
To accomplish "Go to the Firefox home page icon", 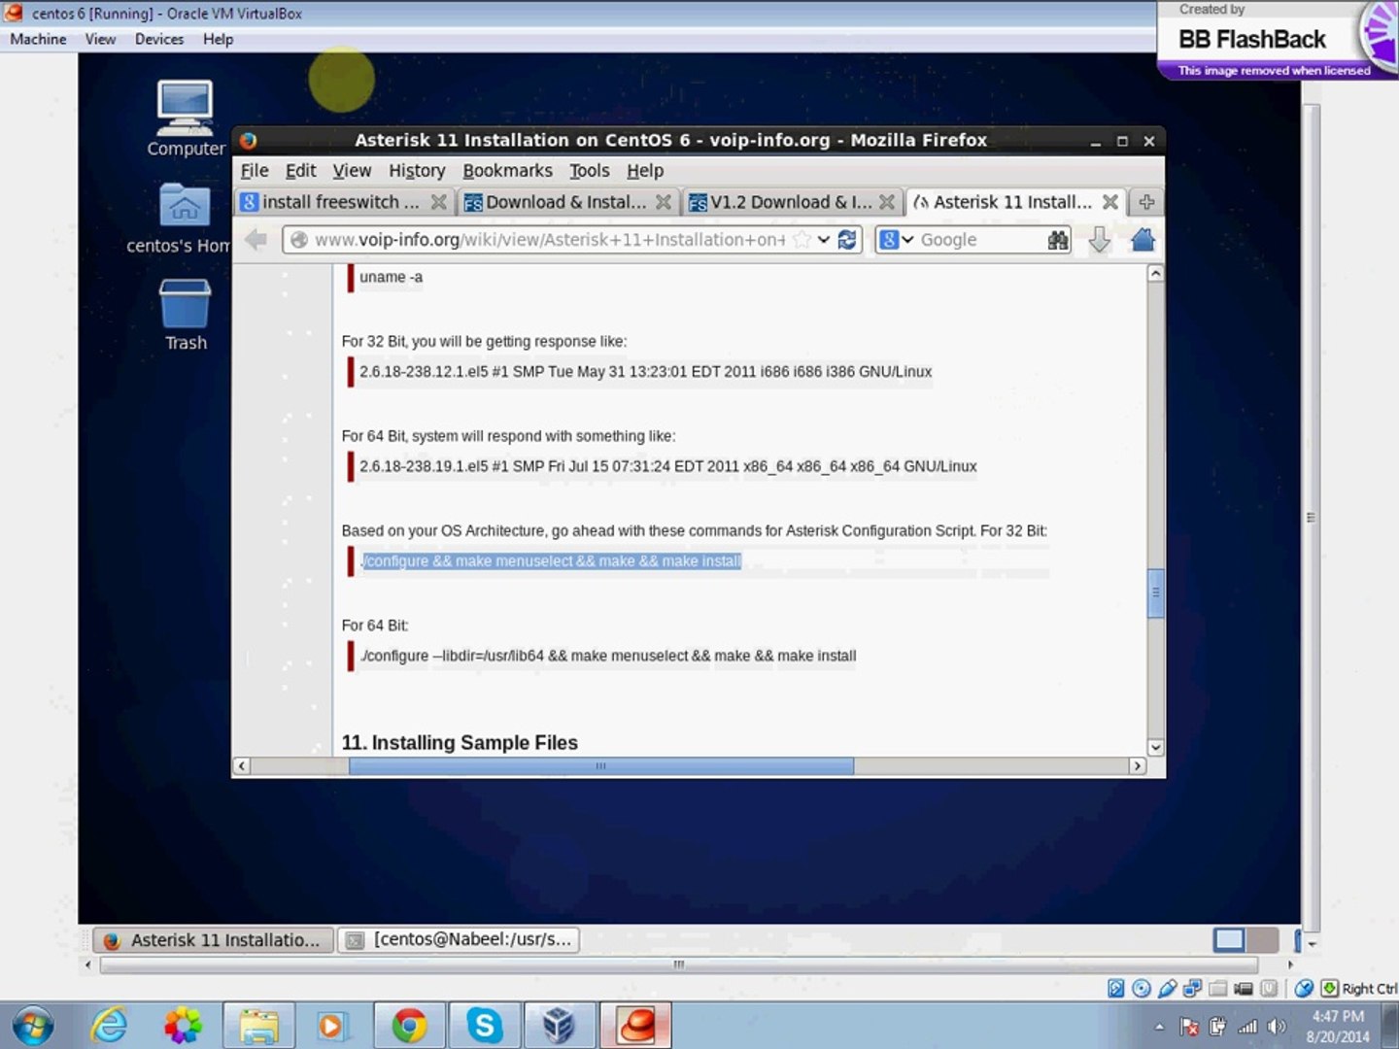I will pos(1143,239).
